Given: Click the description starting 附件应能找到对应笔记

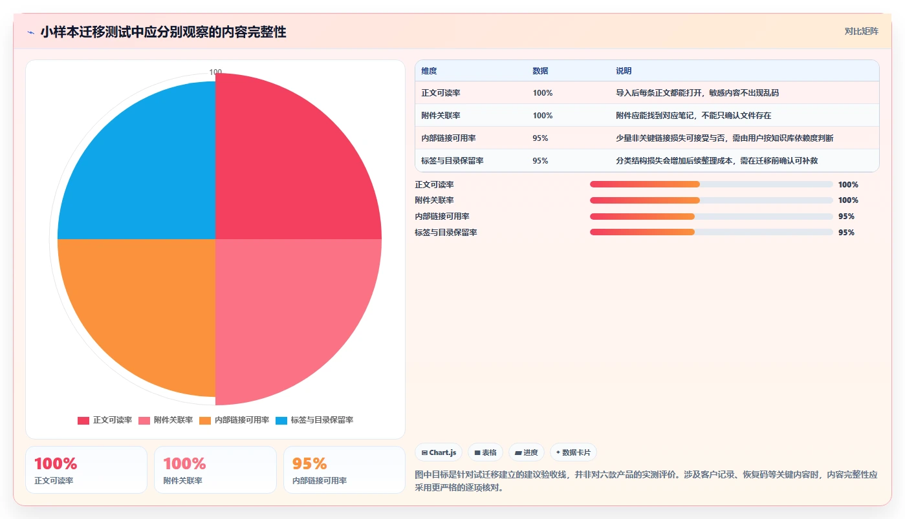Looking at the screenshot, I should click(693, 116).
